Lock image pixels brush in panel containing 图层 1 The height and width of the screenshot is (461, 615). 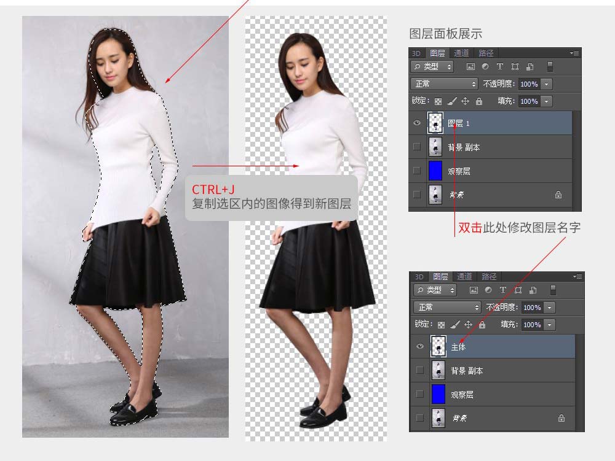click(452, 101)
